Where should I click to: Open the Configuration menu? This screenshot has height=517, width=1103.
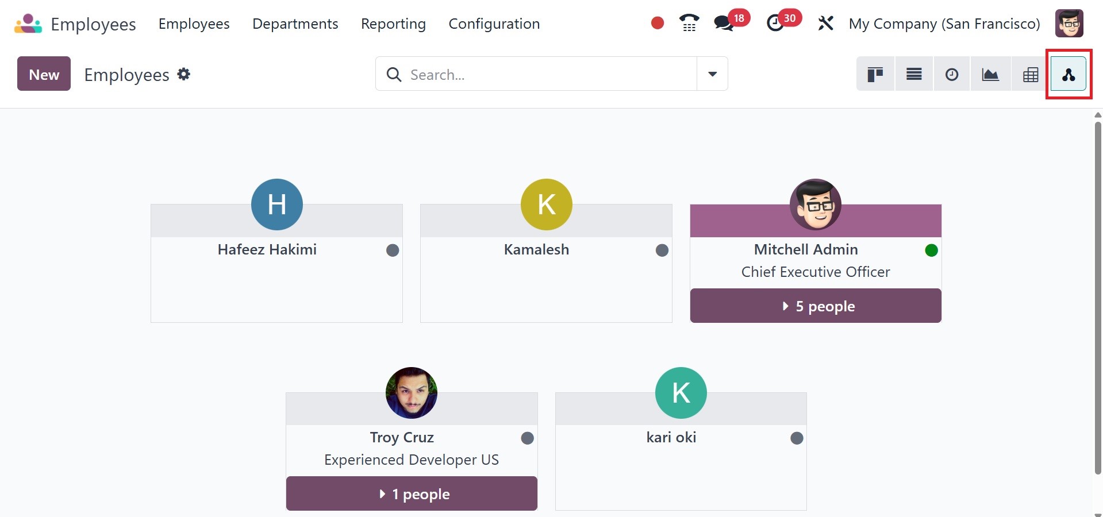tap(494, 24)
